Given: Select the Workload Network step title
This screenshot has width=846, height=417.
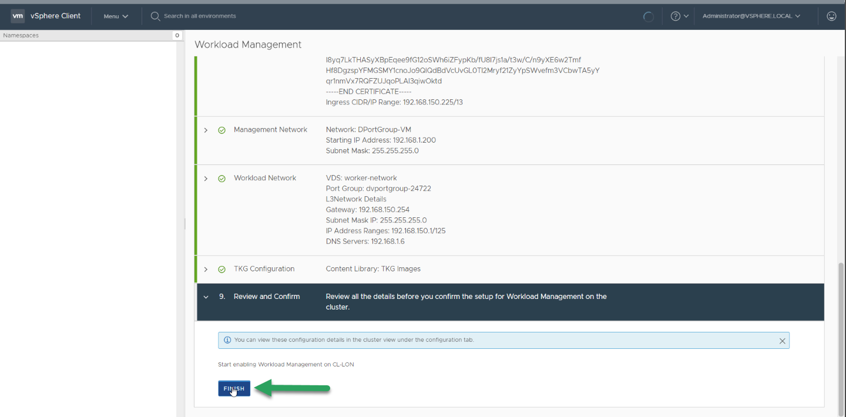Looking at the screenshot, I should (265, 178).
